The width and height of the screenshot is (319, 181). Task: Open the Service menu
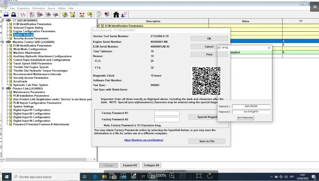point(51,8)
